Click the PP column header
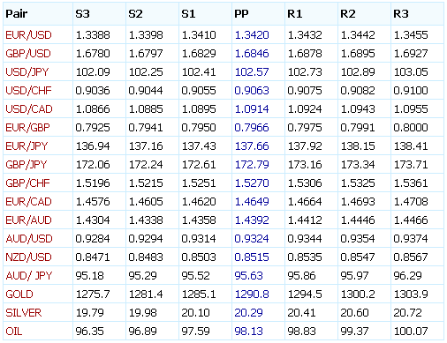Image resolution: width=447 pixels, height=343 pixels. (241, 14)
